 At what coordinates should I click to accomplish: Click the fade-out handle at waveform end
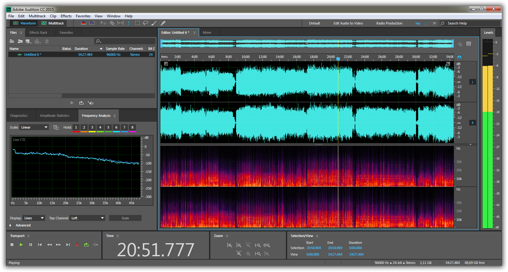(448, 64)
